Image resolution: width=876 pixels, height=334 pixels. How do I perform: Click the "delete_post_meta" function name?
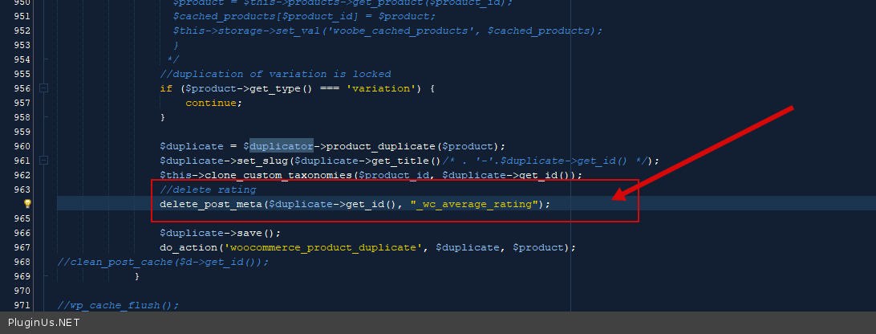[x=211, y=204]
